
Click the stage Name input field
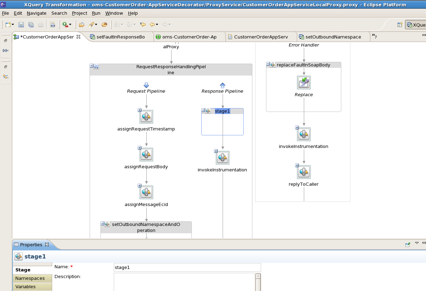[187, 267]
